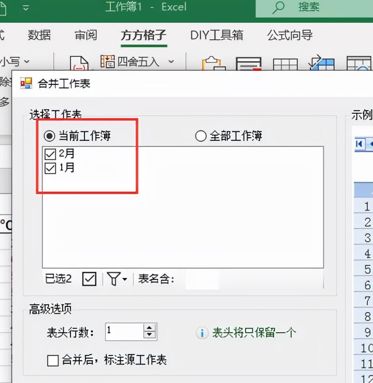Open the DIY工具箱 ribbon tab

click(x=217, y=35)
